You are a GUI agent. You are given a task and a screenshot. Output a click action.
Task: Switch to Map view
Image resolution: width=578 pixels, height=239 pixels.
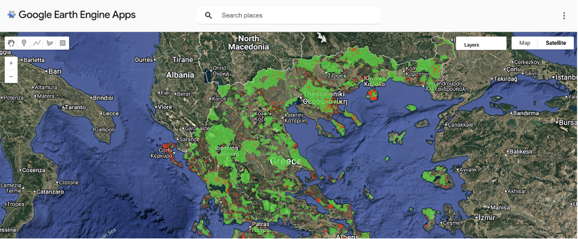[524, 43]
